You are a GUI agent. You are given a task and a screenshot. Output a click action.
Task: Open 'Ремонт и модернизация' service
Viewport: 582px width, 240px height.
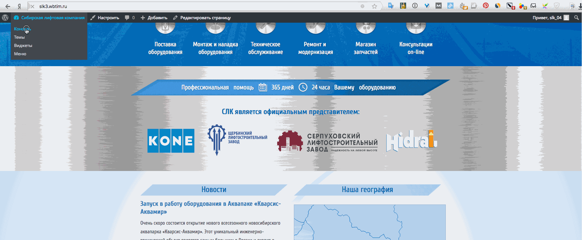(316, 48)
